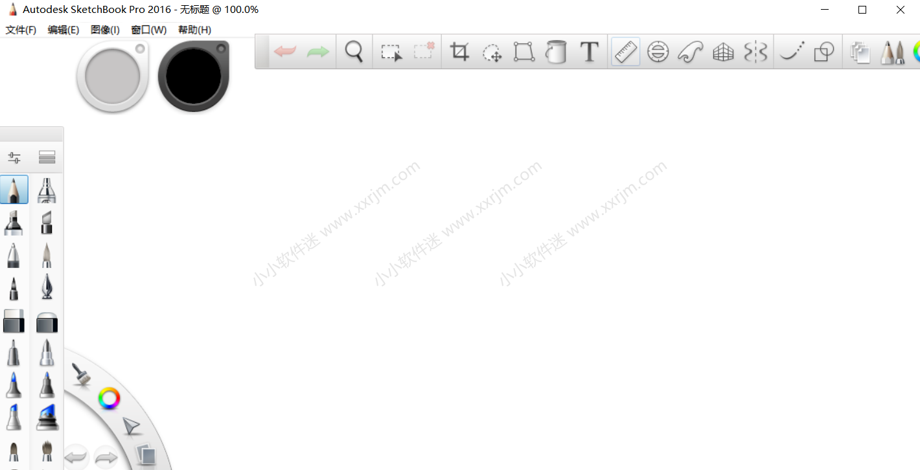Image resolution: width=920 pixels, height=470 pixels.
Task: Open the 帮助(H) menu
Action: click(194, 30)
